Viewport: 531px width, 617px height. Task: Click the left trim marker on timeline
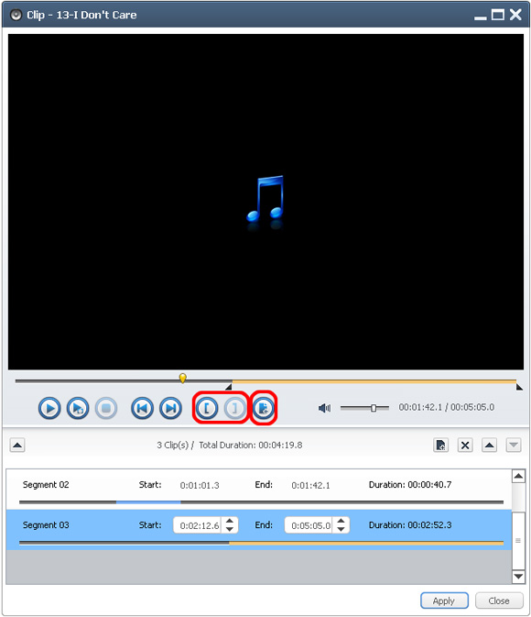229,387
